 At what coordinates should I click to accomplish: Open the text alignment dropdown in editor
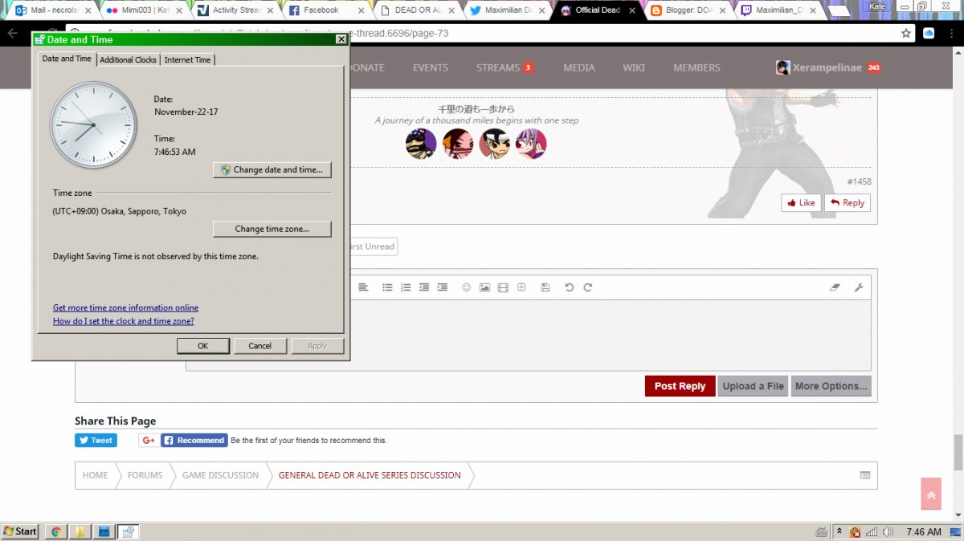[x=363, y=287]
